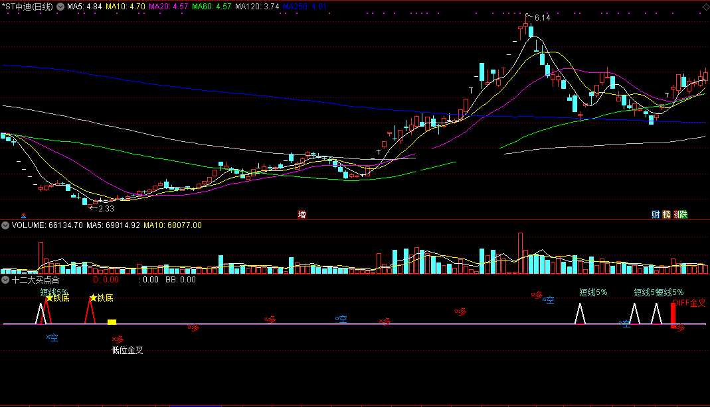
Task: Click the yellow star at 铁底 beside 短线5%
Action: (49, 298)
